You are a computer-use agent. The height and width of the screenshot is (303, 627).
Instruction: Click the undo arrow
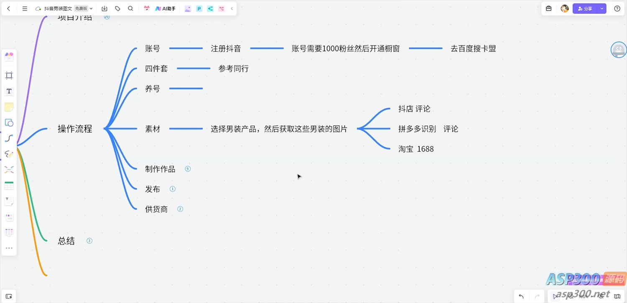tap(521, 296)
